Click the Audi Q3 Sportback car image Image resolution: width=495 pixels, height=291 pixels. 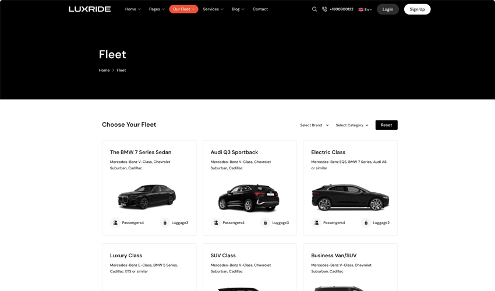[249, 197]
